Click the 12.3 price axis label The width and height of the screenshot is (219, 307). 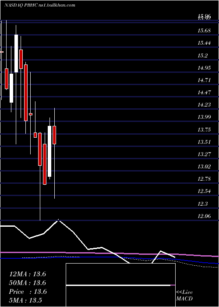203,204
